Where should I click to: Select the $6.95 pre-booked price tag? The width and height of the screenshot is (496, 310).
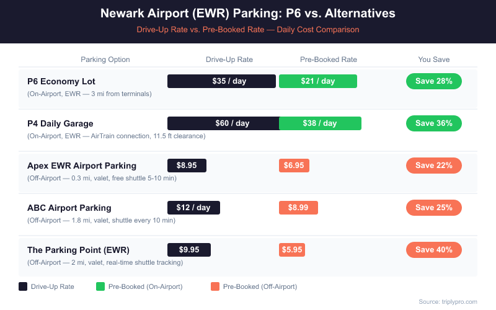[294, 166]
